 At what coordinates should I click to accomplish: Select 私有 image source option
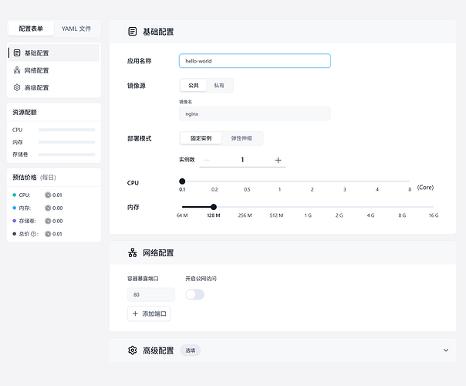[220, 86]
